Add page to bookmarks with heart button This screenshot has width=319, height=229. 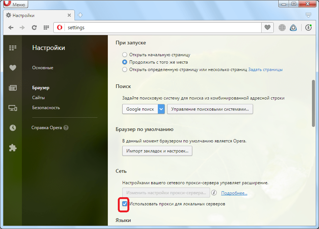[x=268, y=27]
